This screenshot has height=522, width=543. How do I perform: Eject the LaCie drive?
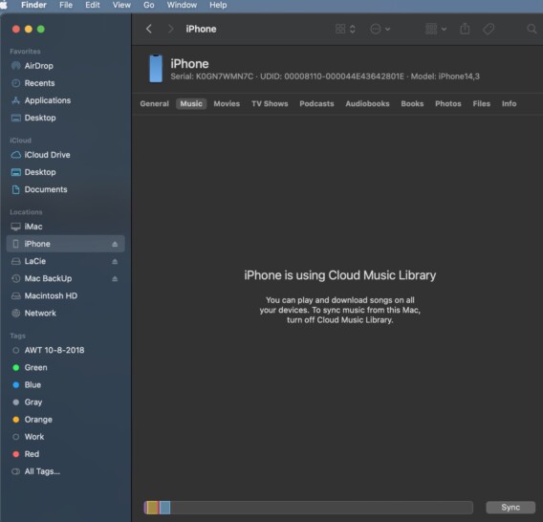115,262
